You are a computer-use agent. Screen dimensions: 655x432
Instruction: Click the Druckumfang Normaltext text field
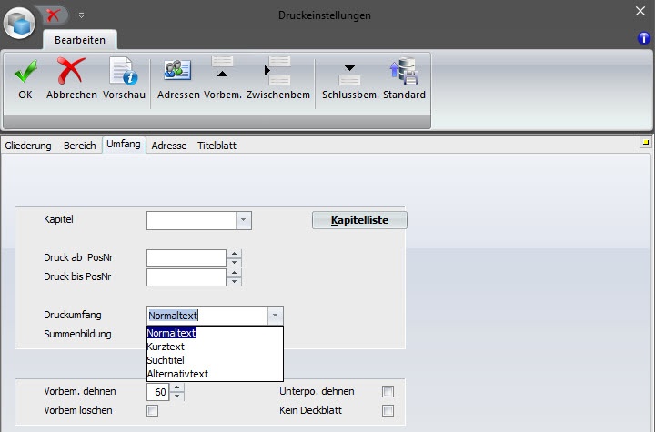point(207,316)
